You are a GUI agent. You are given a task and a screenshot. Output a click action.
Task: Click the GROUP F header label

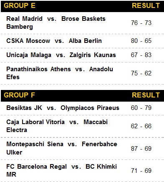(x=19, y=95)
